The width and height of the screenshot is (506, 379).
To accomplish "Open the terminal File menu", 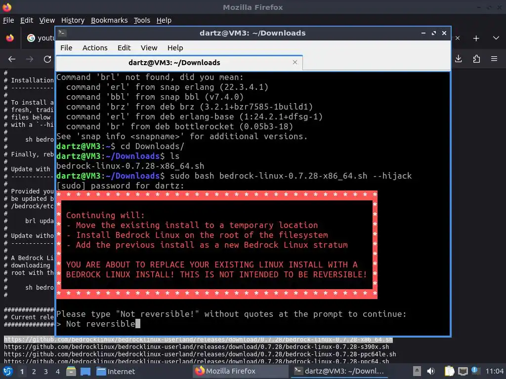I will pyautogui.click(x=66, y=48).
